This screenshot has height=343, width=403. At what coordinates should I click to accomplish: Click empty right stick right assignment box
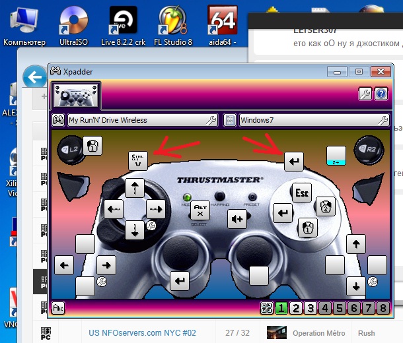point(377,265)
